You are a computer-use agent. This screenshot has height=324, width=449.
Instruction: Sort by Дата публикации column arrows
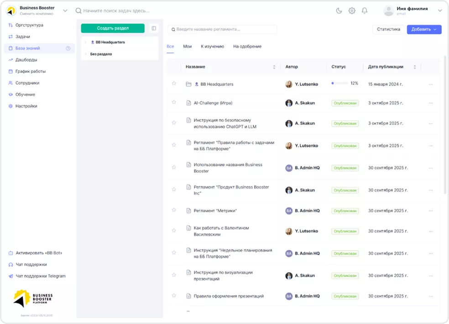(415, 67)
